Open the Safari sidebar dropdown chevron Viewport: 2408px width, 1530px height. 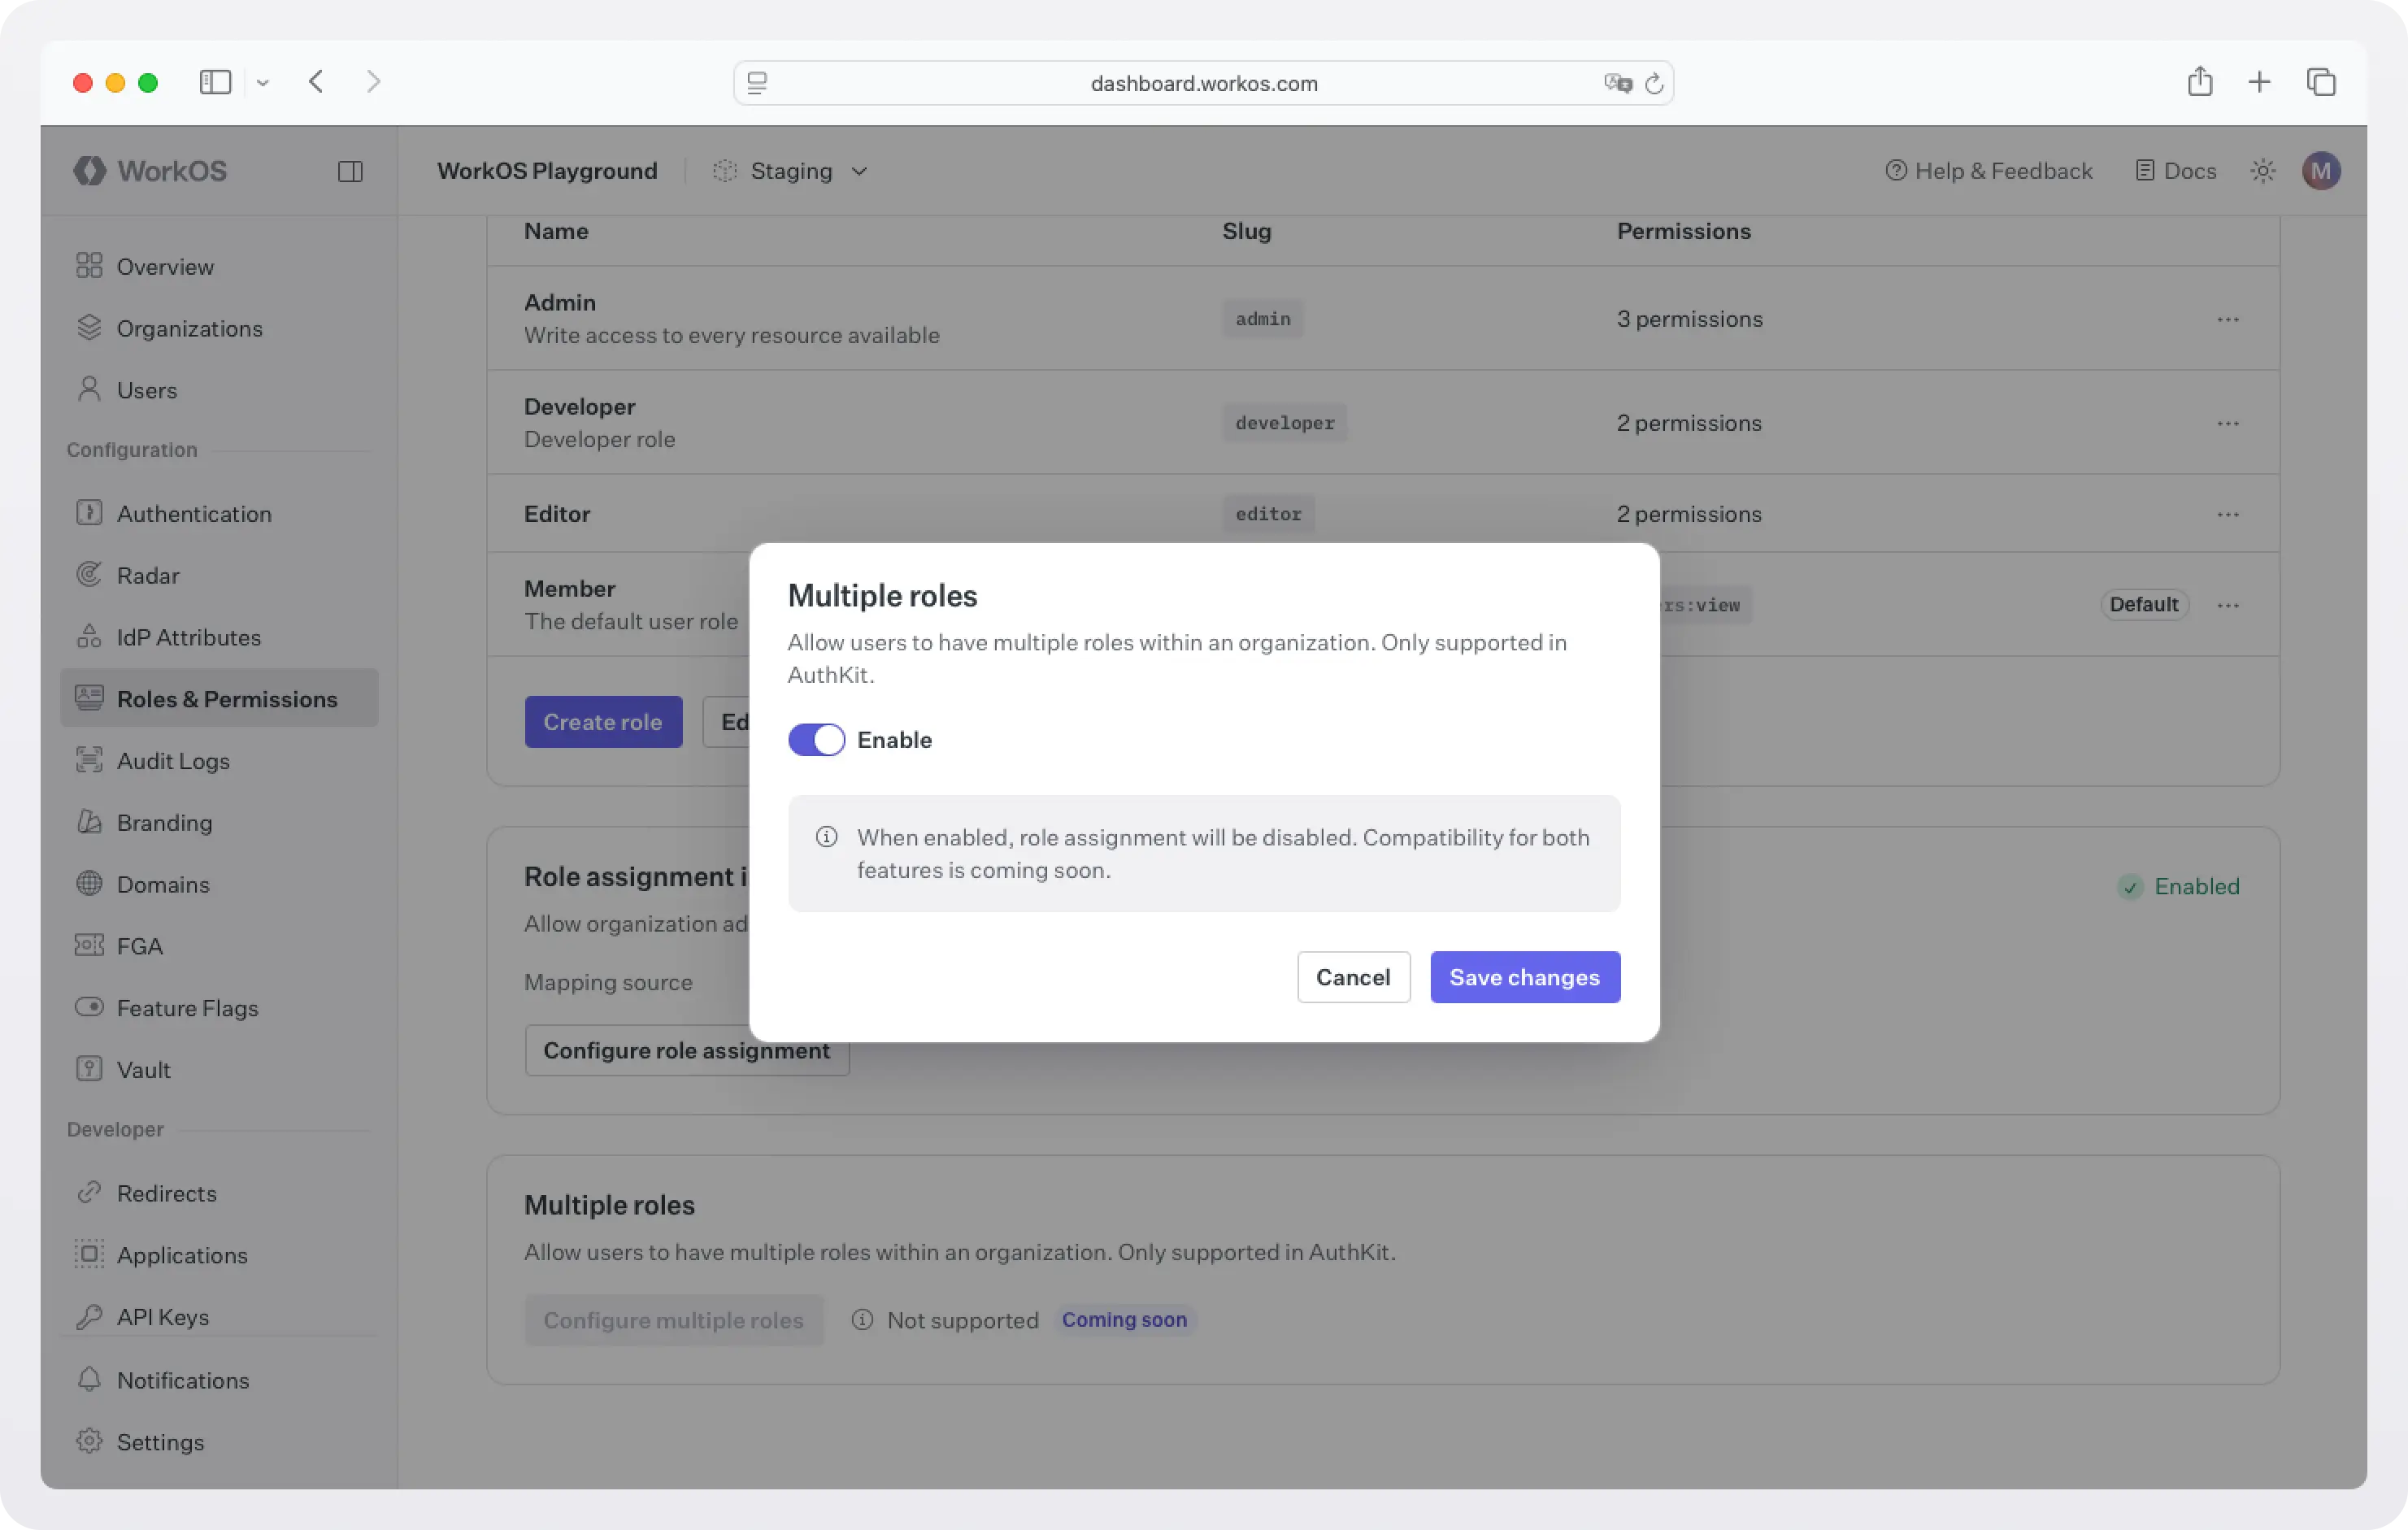[x=262, y=83]
